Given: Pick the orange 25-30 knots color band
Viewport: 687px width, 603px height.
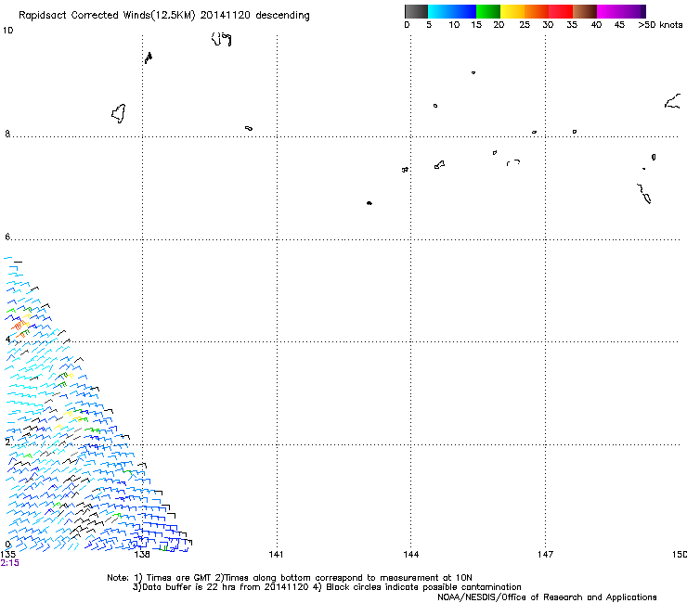Looking at the screenshot, I should [537, 11].
